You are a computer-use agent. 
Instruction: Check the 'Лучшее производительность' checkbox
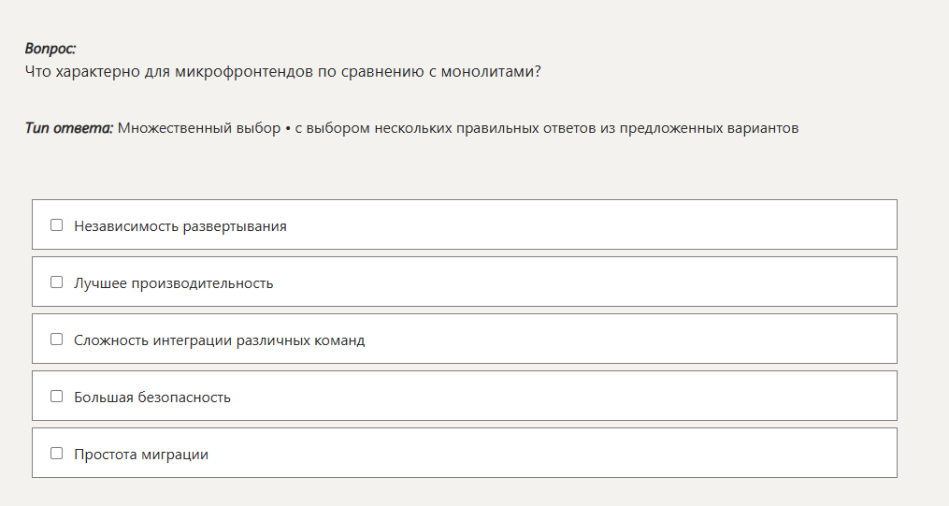(56, 282)
